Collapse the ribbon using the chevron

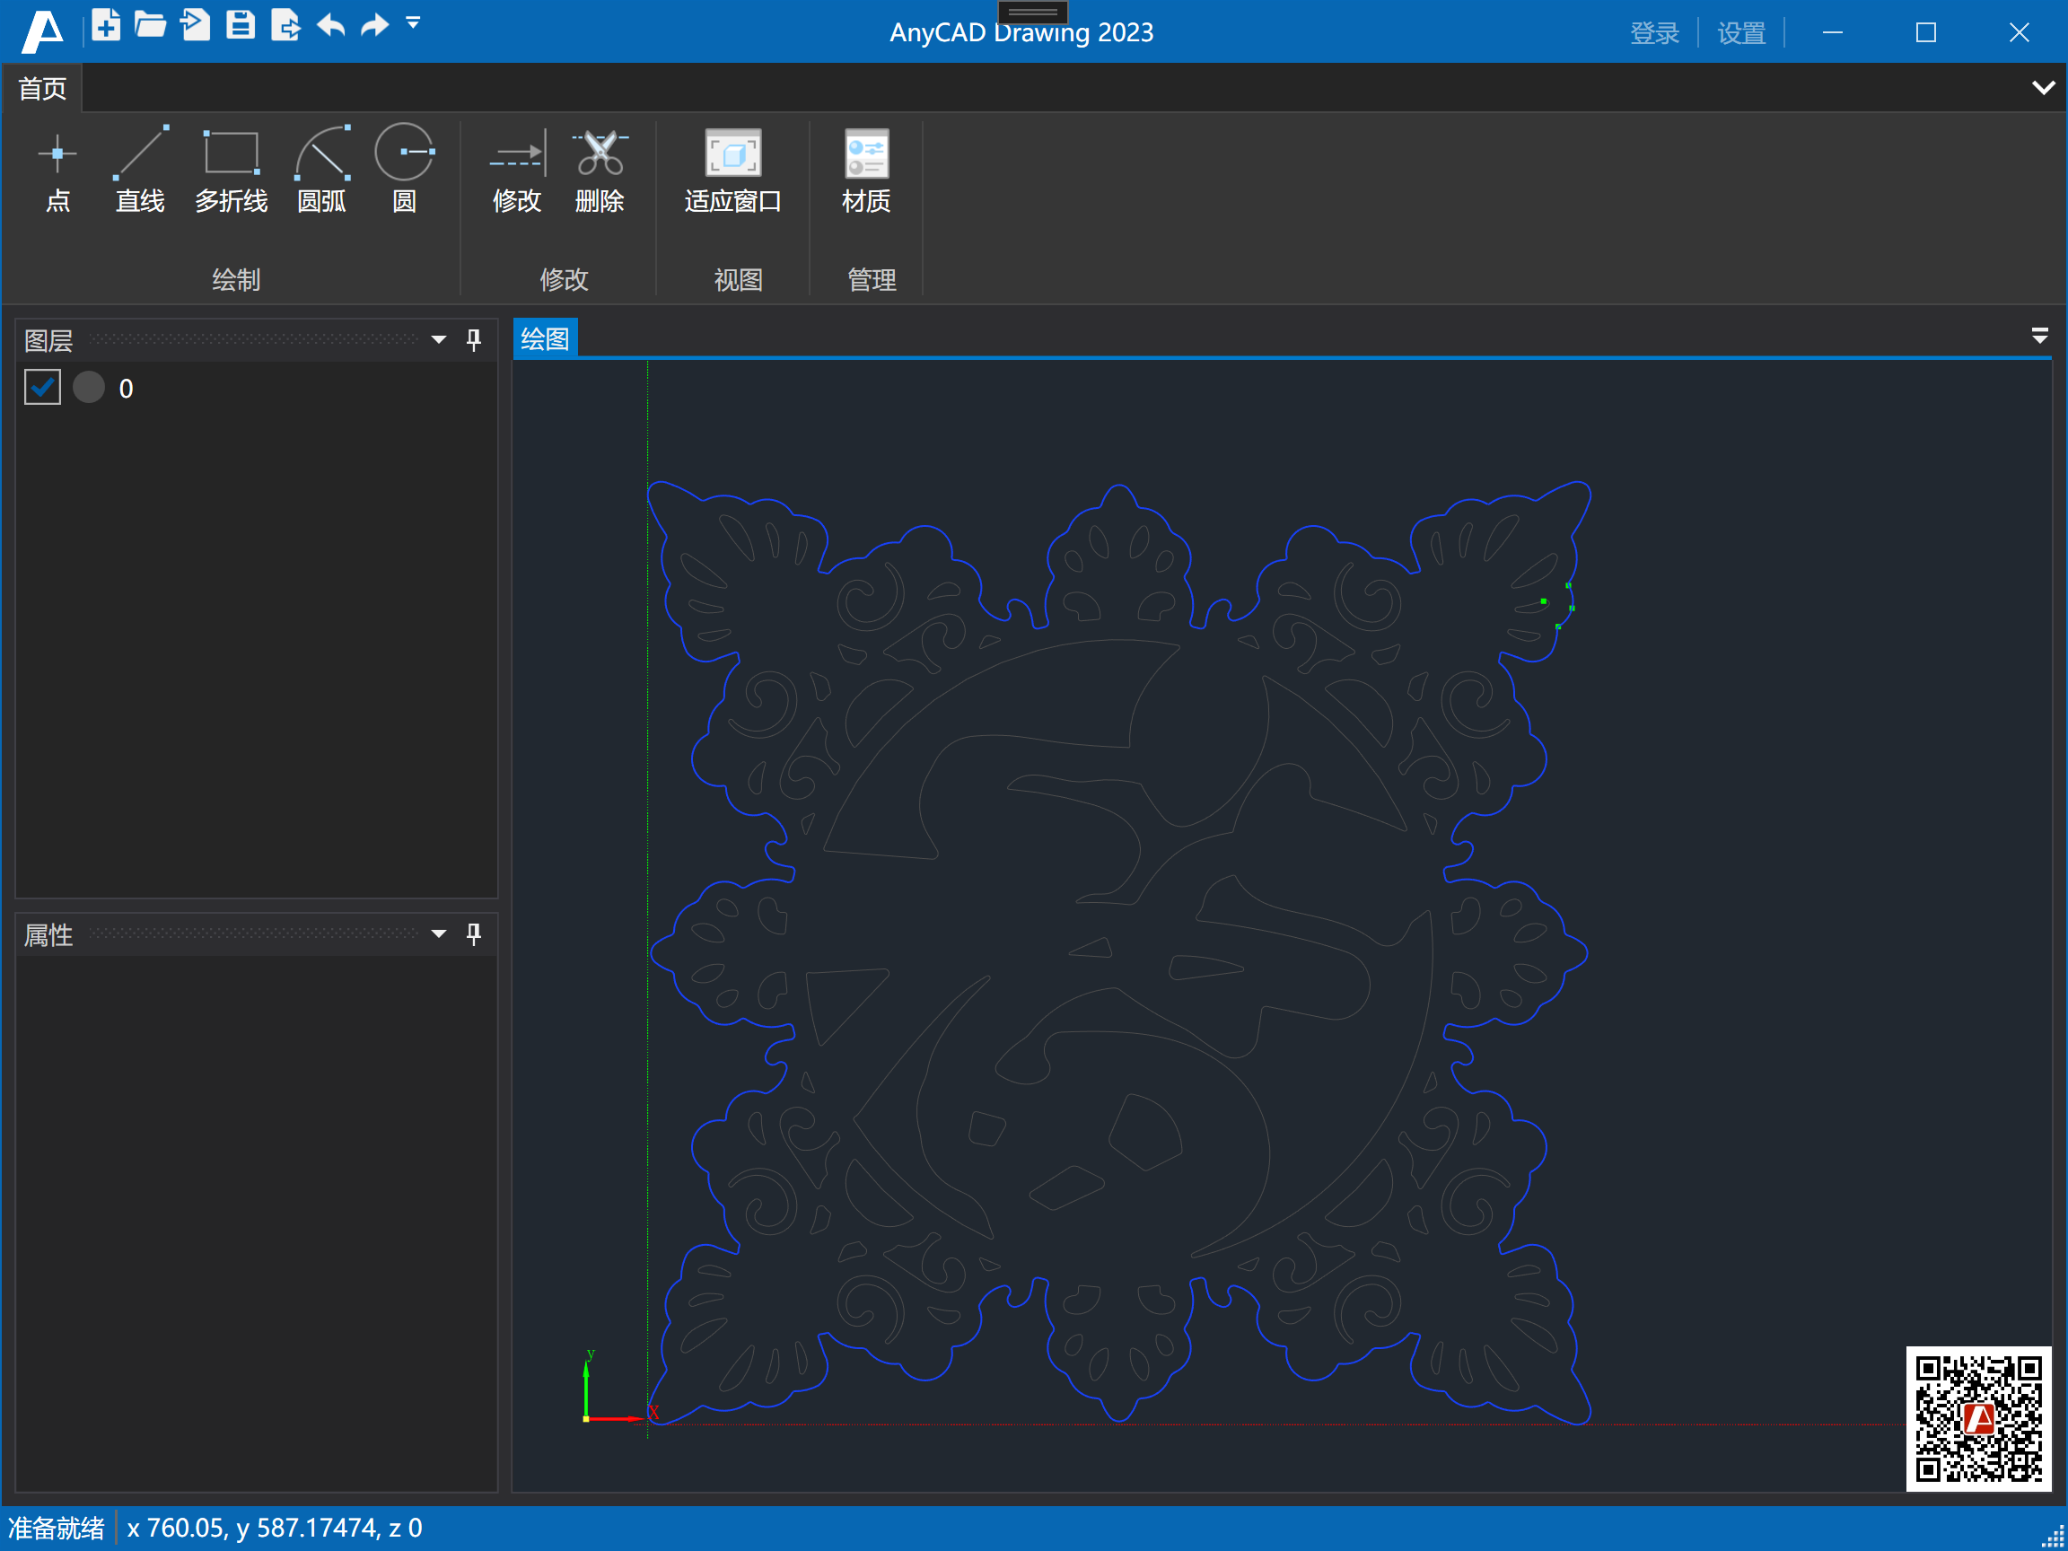pyautogui.click(x=2043, y=87)
